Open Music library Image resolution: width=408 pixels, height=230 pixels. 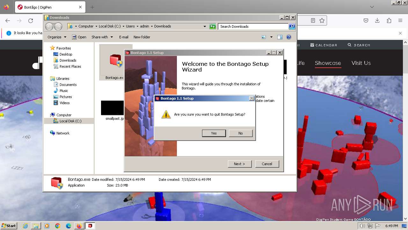pyautogui.click(x=64, y=91)
